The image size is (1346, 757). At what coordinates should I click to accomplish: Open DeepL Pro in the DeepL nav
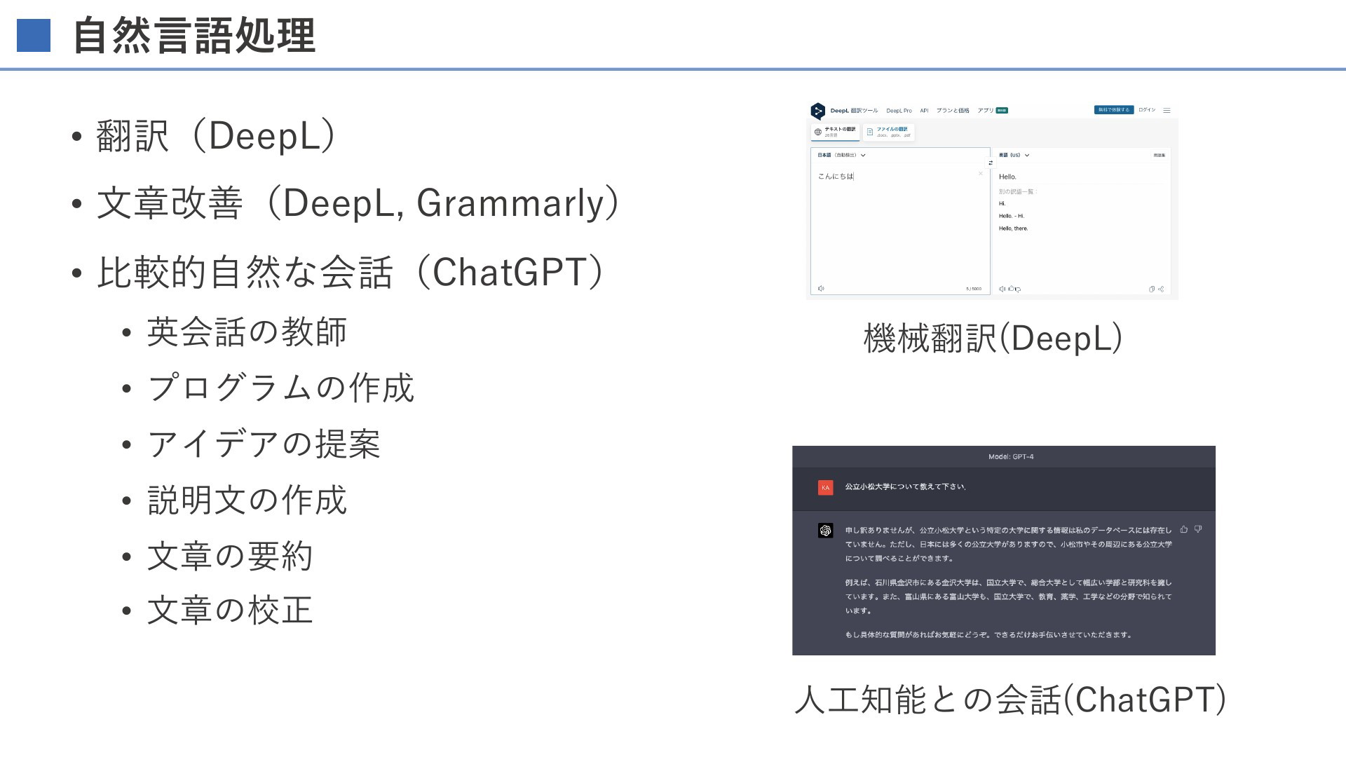click(x=899, y=111)
